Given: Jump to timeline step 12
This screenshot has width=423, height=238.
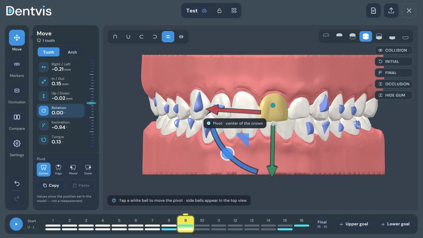Looking at the screenshot, I should (x=235, y=224).
